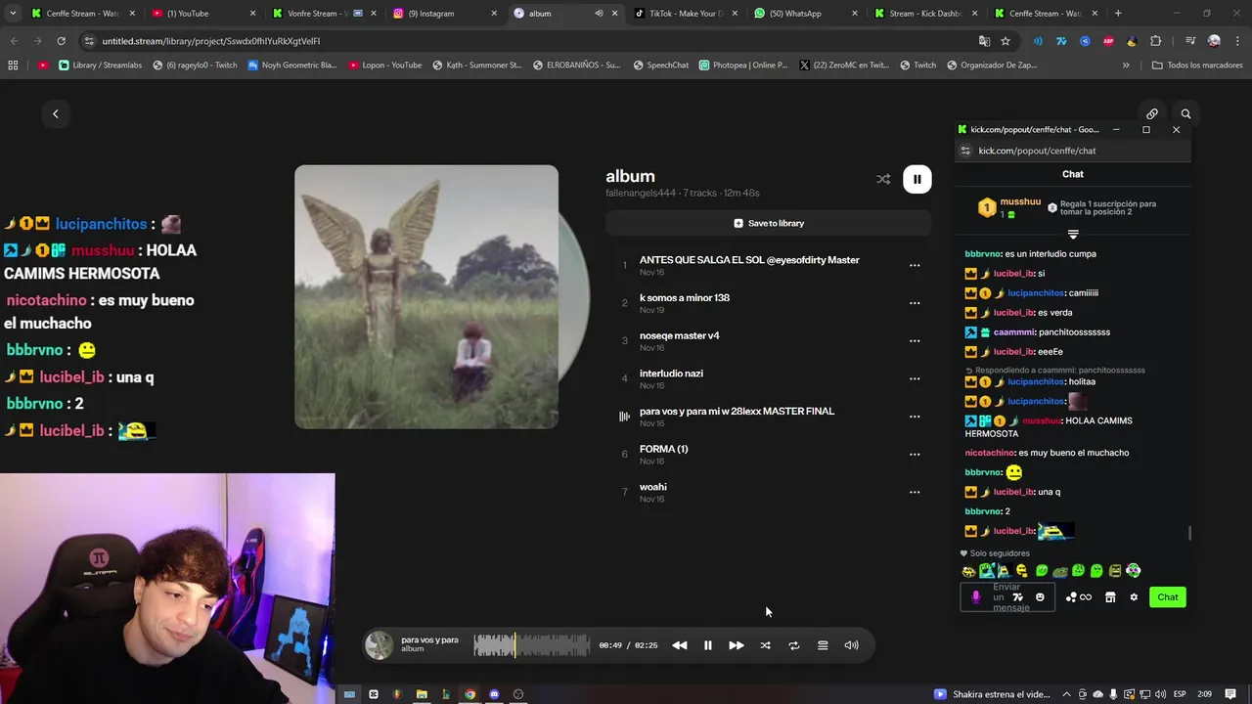1252x704 pixels.
Task: Go back with the album page arrow
Action: point(56,113)
